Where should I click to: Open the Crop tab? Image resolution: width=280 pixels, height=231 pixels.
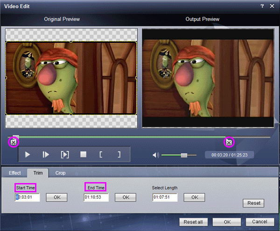(x=60, y=173)
